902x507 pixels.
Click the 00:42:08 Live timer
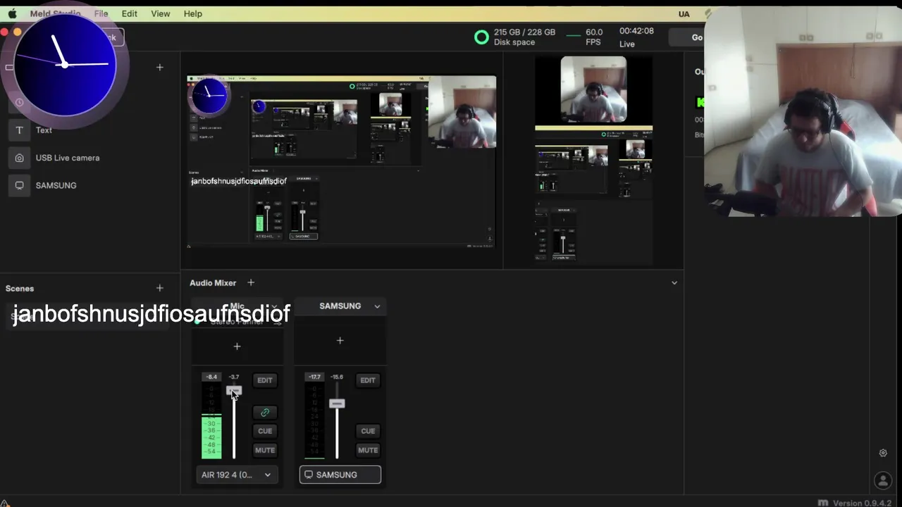point(636,37)
